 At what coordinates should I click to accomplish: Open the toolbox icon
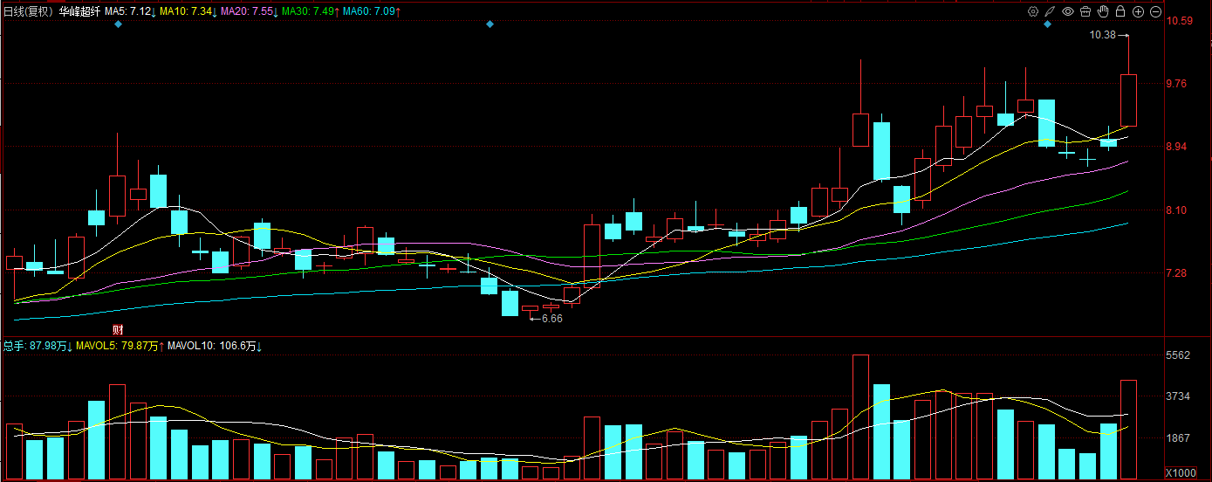(1085, 11)
